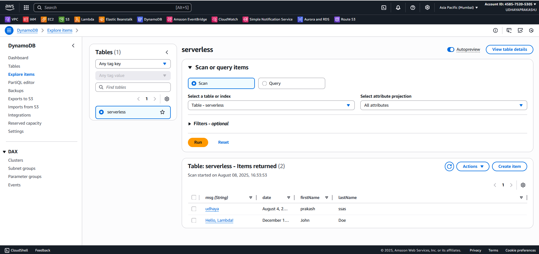Open the All attributes projection dropdown
Screen dimensions: 539x254
coord(443,105)
